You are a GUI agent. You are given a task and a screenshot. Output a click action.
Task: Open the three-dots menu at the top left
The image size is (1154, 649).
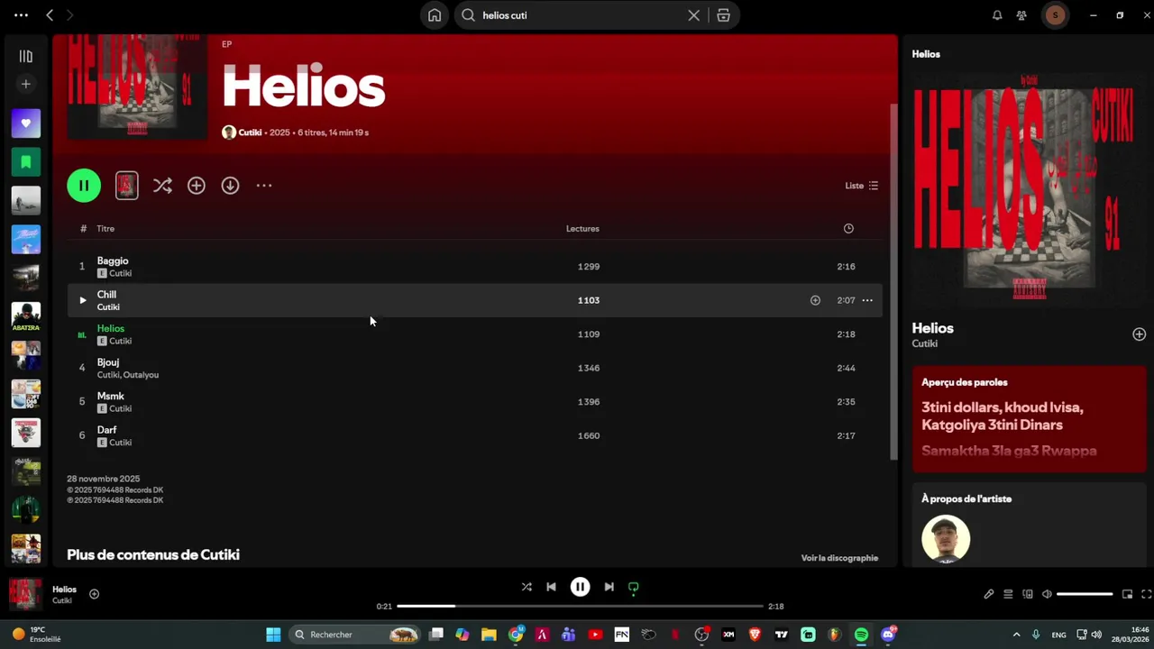[x=21, y=15]
